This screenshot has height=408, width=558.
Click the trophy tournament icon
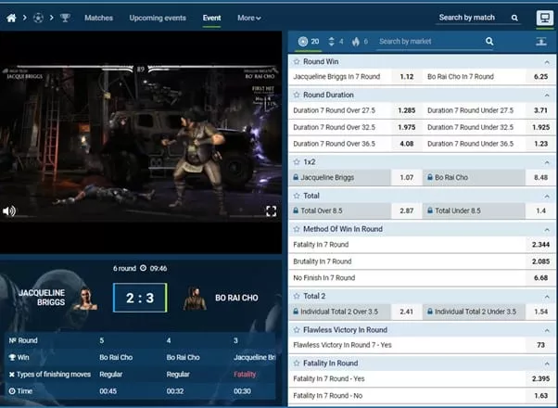pos(65,18)
